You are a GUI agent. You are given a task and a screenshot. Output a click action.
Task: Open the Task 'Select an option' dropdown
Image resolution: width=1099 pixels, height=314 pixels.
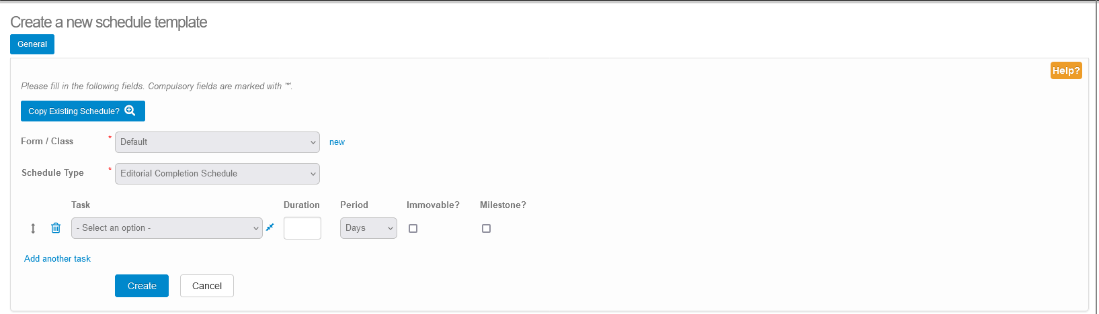[167, 228]
